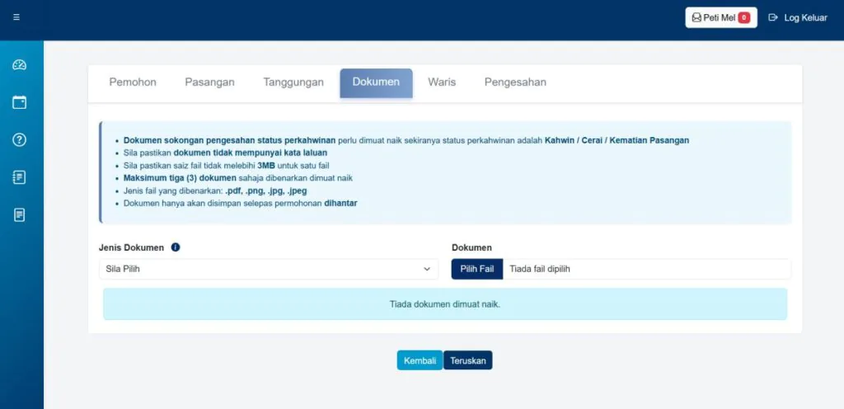Click the Tiada fail dipilih field

coord(647,269)
